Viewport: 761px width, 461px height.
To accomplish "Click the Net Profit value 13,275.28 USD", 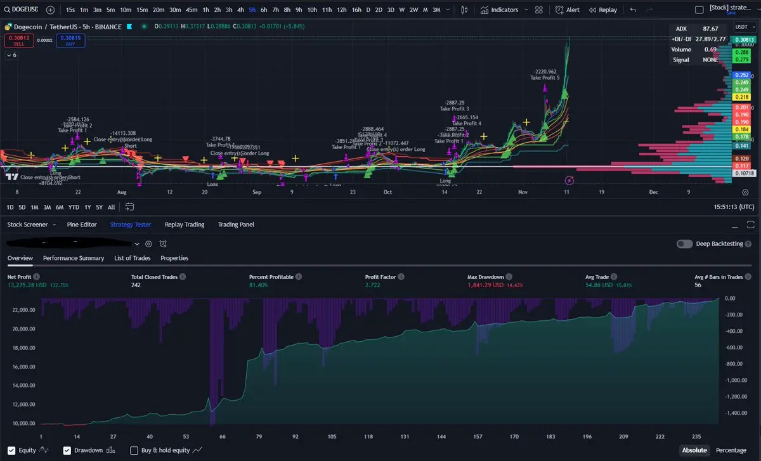I will (27, 285).
